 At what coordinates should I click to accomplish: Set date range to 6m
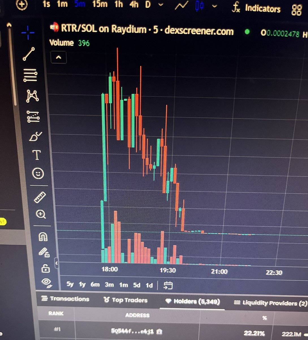95,284
